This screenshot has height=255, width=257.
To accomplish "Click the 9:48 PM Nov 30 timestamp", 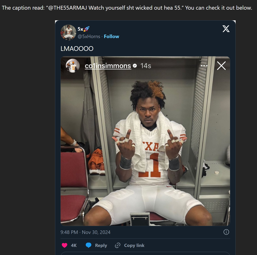I will [85, 232].
